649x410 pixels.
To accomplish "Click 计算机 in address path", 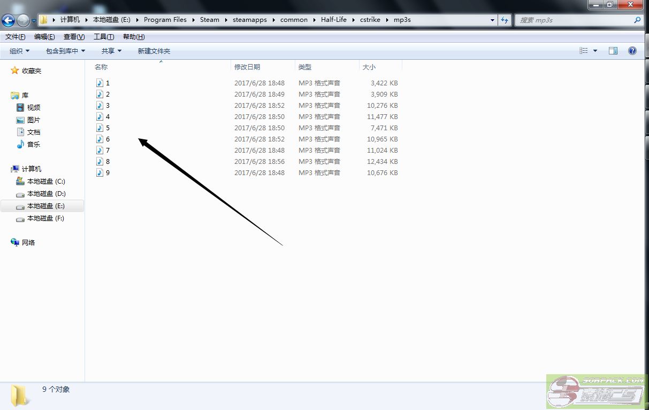I will [x=70, y=20].
